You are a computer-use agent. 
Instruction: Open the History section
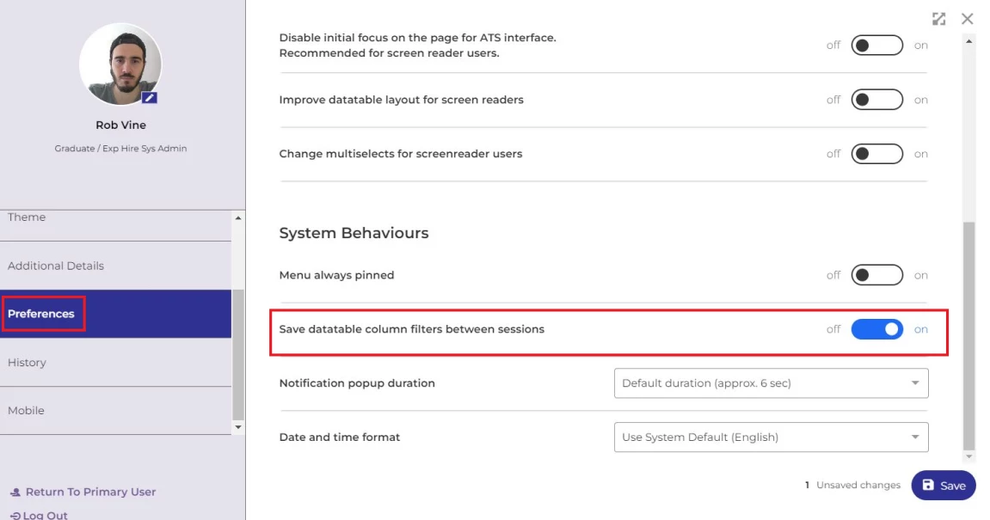coord(27,363)
